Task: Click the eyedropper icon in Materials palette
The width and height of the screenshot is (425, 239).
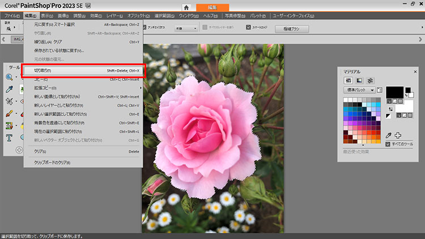Action: [x=388, y=135]
